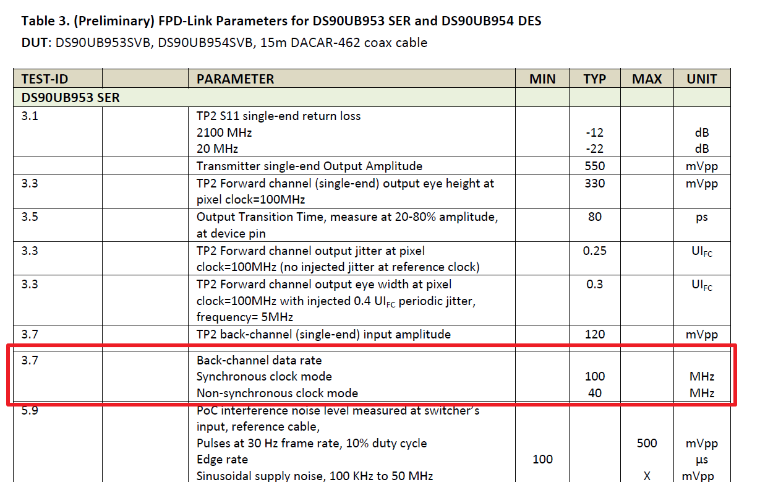Click test-ID cell 5.9
760x482 pixels.
click(30, 410)
